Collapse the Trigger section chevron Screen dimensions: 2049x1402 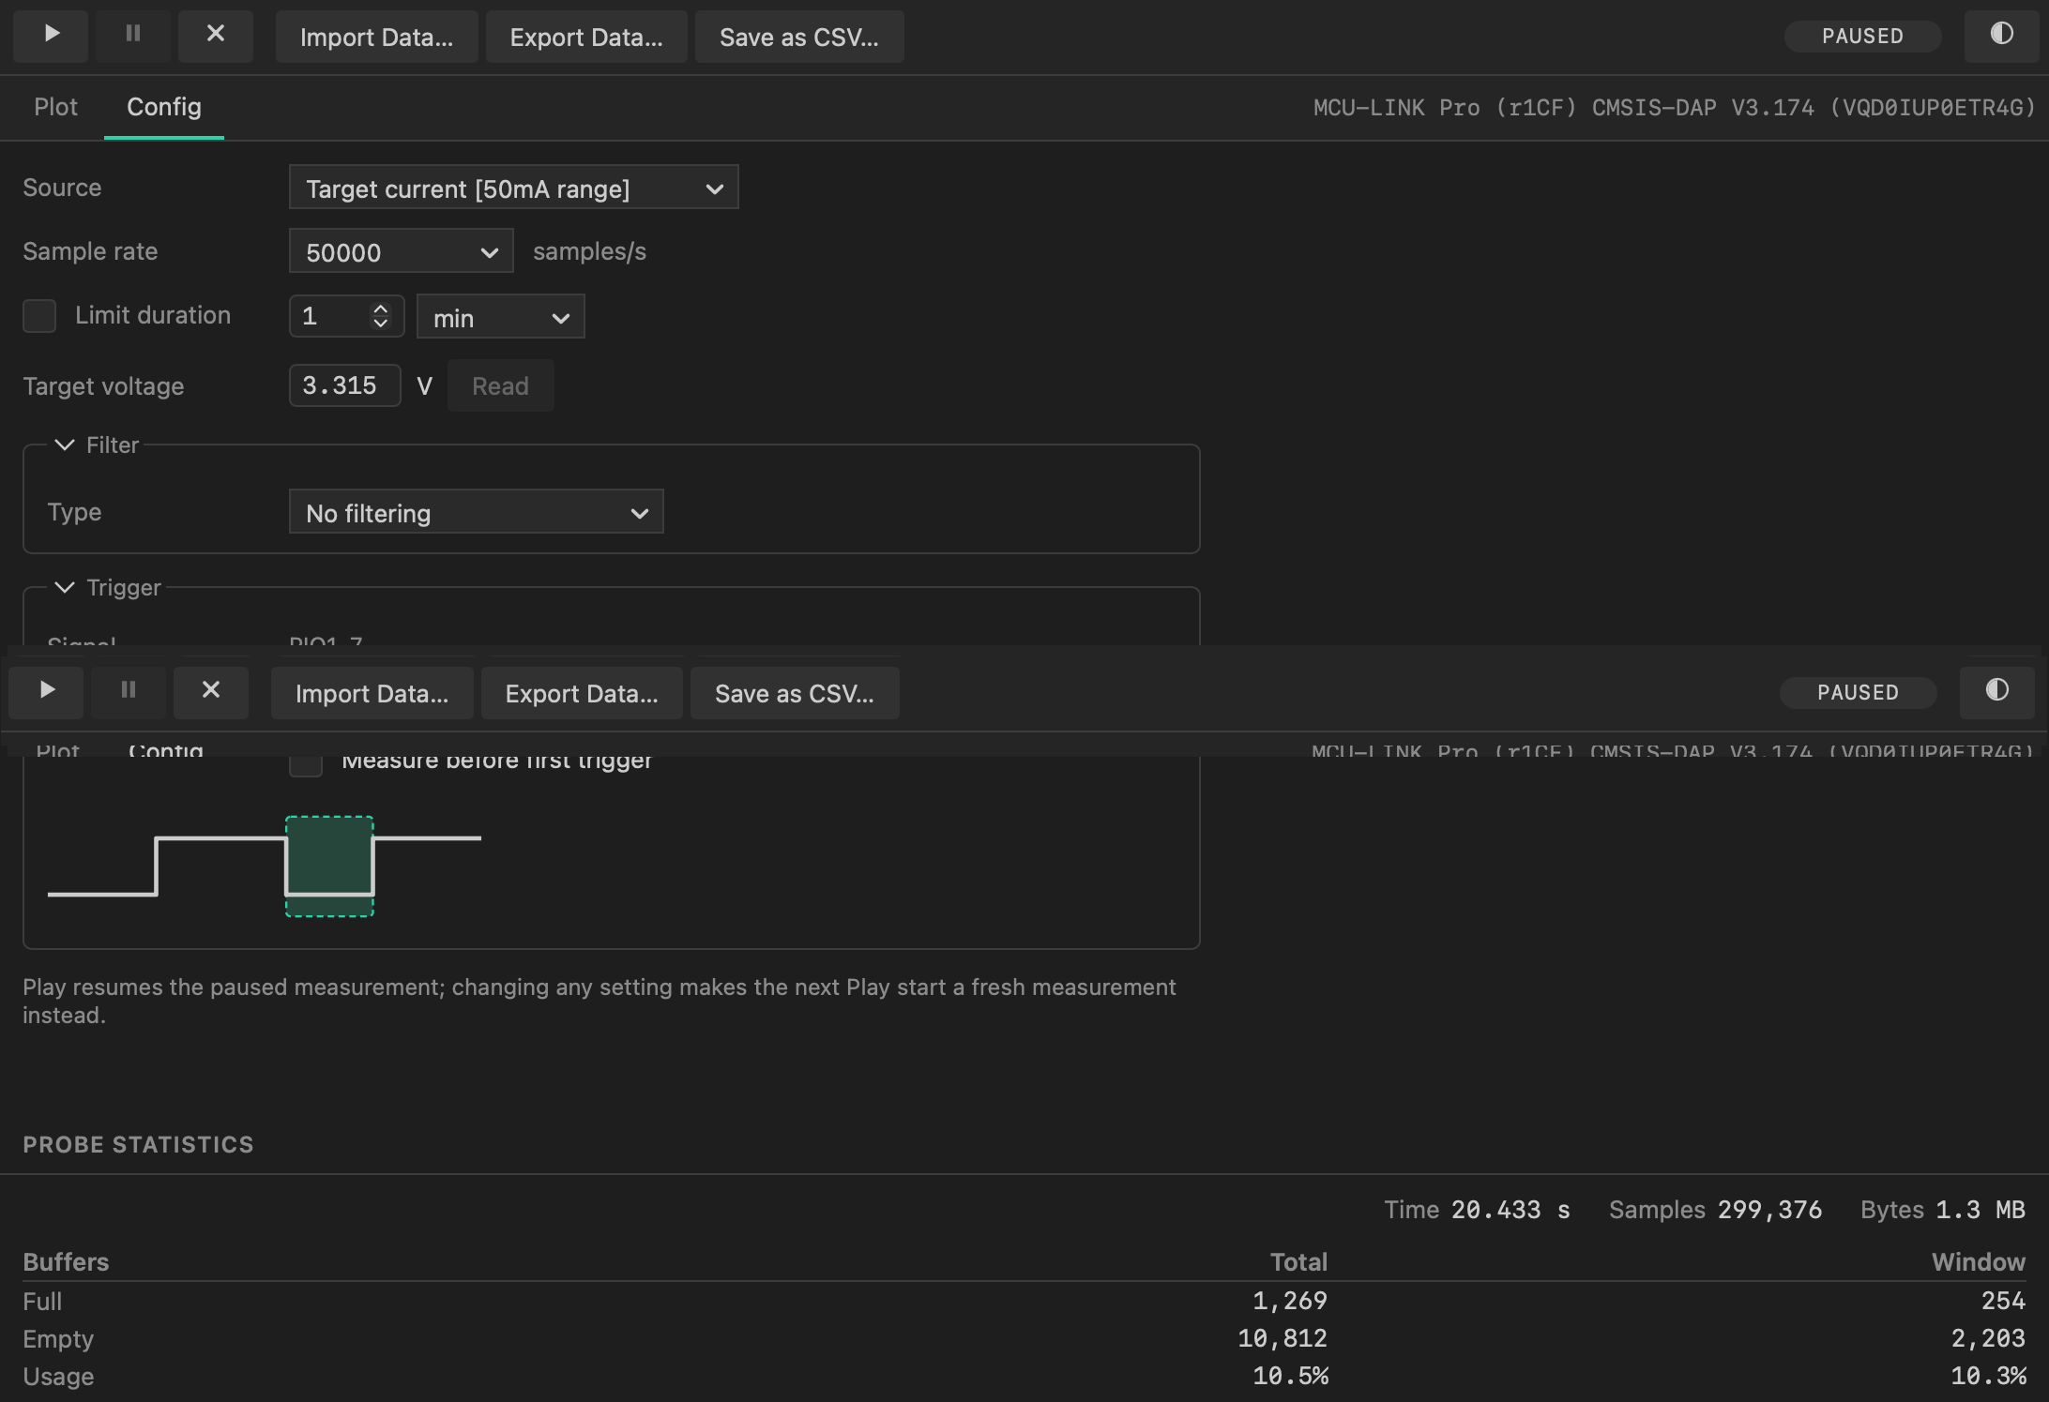tap(65, 587)
